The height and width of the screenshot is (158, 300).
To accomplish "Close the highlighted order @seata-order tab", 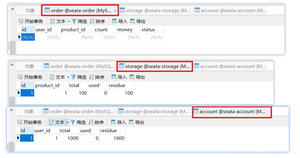I will [115, 11].
